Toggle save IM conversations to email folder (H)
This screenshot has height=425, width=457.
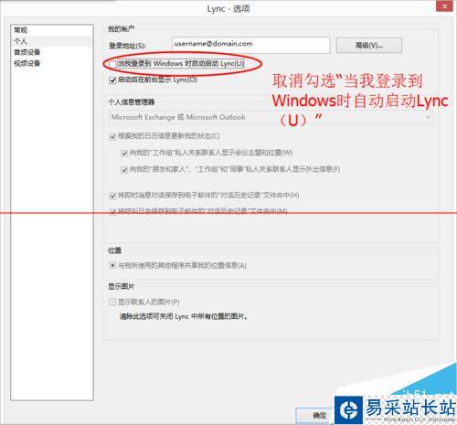[x=112, y=196]
